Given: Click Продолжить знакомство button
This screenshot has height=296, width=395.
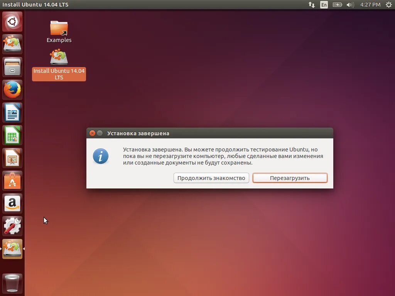Looking at the screenshot, I should click(x=211, y=178).
